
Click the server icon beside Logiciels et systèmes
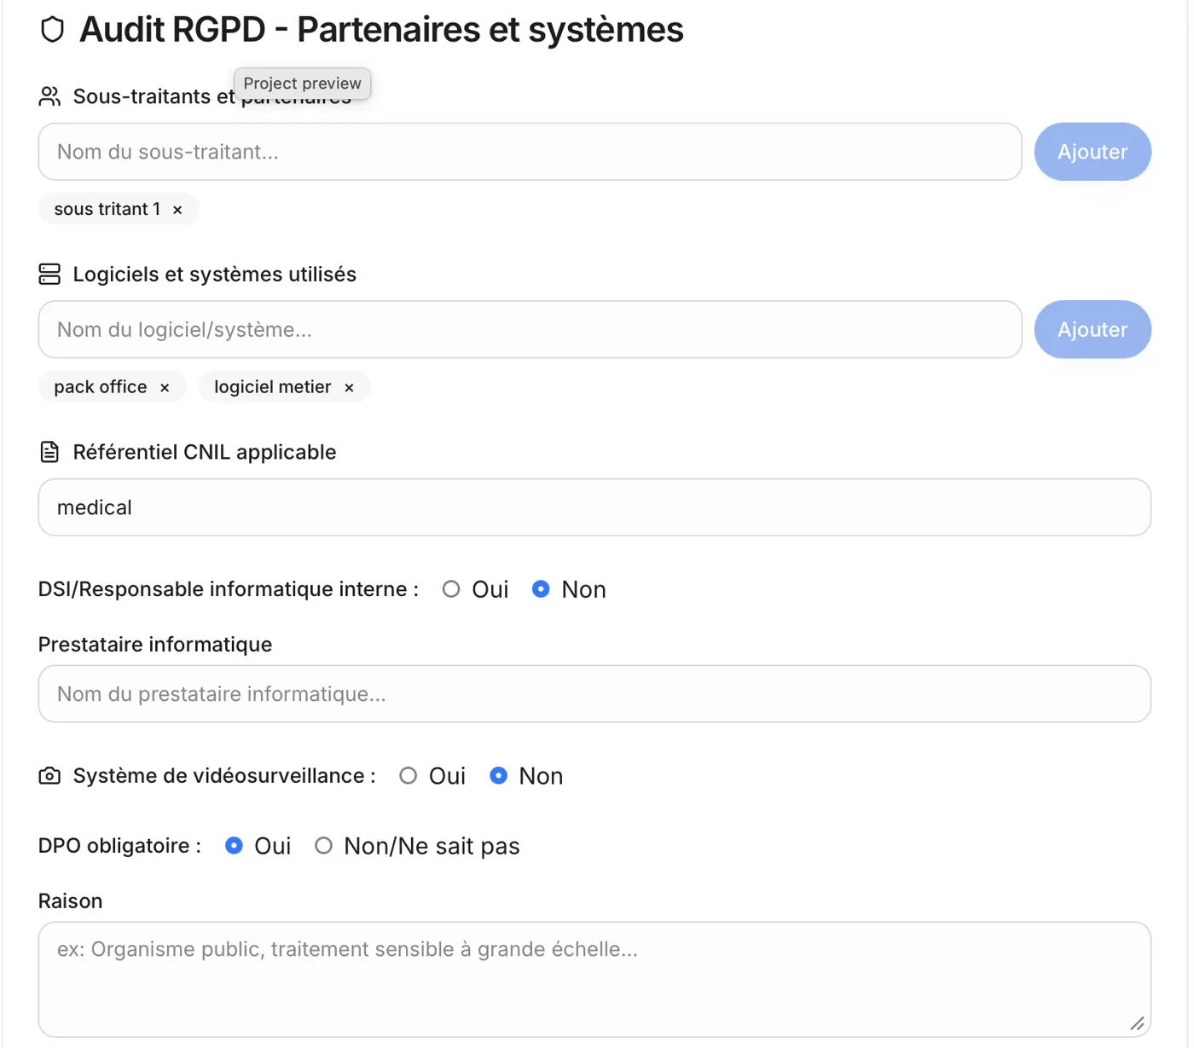point(49,275)
